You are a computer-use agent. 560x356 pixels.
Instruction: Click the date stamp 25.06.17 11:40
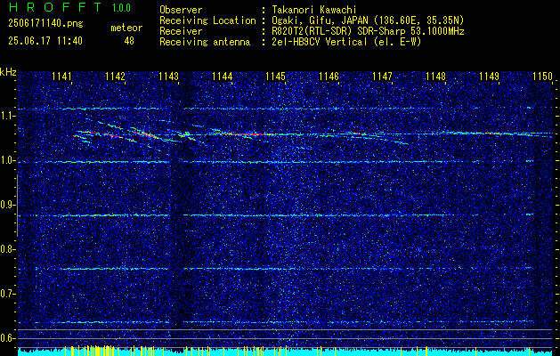click(x=45, y=41)
